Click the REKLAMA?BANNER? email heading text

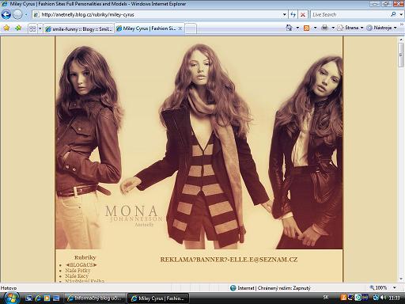pos(229,260)
